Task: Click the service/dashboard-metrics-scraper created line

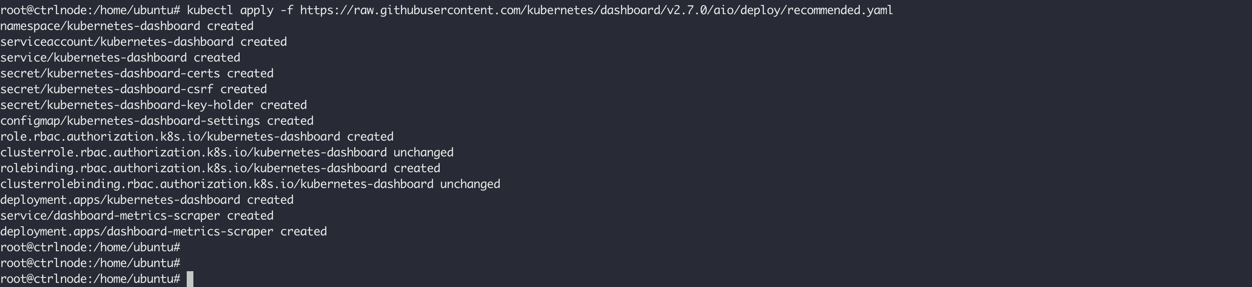Action: (137, 216)
